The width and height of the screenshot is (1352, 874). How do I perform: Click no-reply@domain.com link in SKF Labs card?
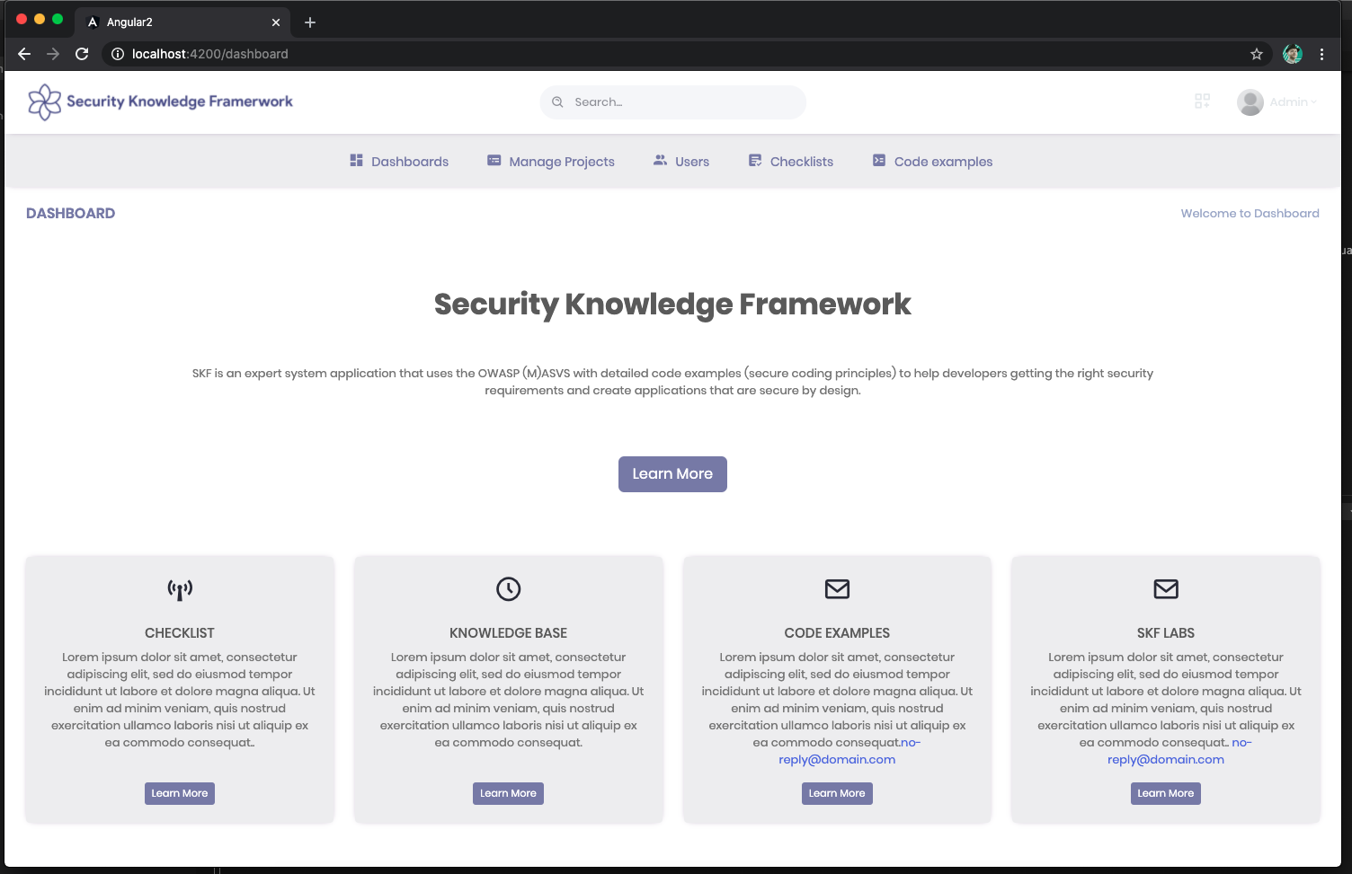click(x=1166, y=760)
